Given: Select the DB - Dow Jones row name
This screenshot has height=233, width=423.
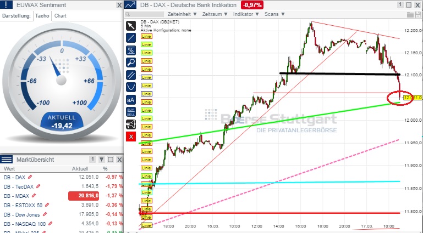Looking at the screenshot, I should pyautogui.click(x=22, y=215).
